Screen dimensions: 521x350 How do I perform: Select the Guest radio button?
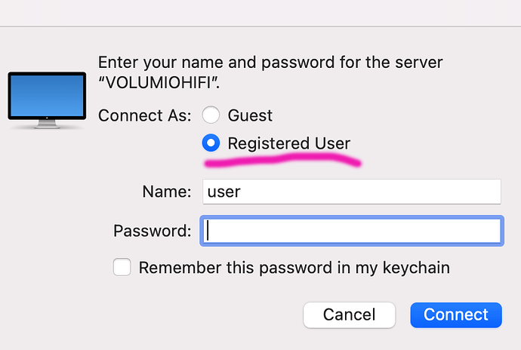(x=211, y=115)
